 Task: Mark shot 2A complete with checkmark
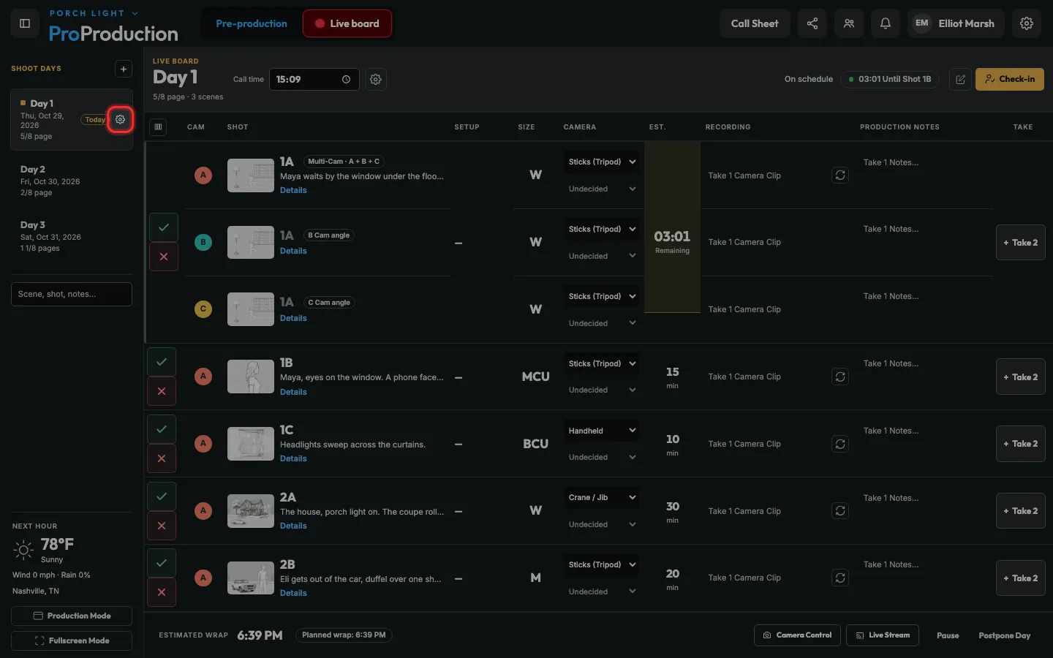[x=162, y=496]
